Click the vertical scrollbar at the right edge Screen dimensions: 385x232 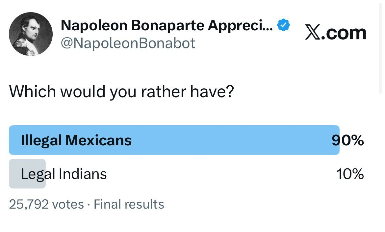381,47
